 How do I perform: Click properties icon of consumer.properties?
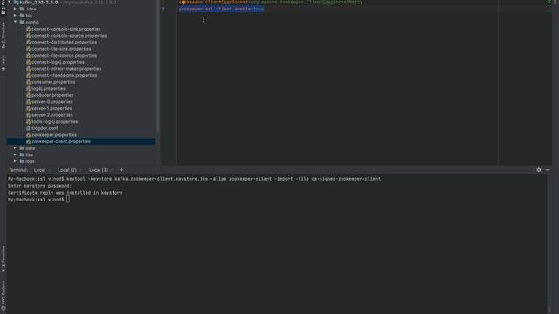[28, 82]
